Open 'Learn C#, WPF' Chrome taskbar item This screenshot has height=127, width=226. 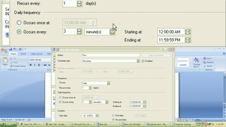[31, 125]
